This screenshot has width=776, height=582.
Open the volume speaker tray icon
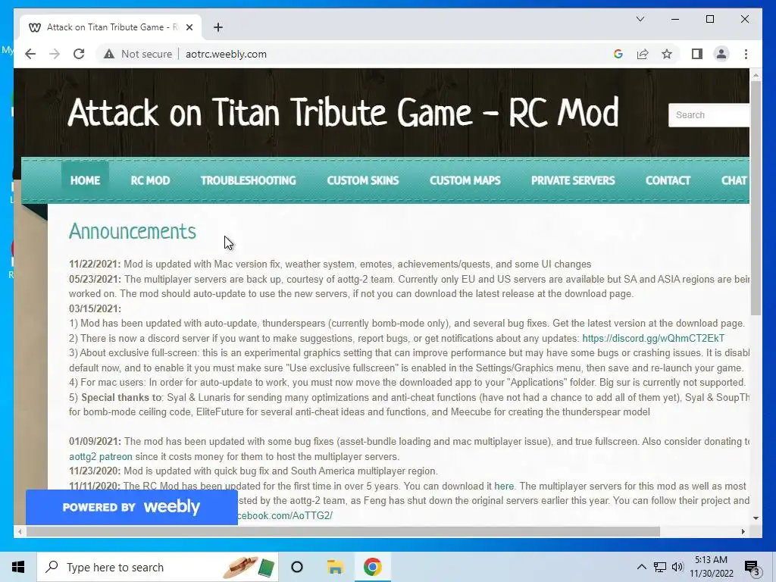pos(678,567)
